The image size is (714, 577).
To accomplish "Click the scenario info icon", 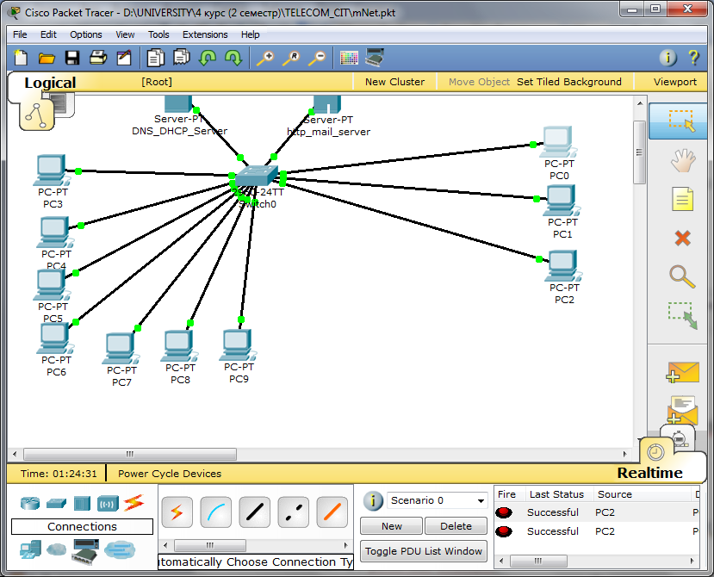I will click(373, 501).
